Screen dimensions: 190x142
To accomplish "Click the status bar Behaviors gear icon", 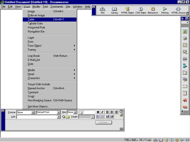I will tap(177, 140).
